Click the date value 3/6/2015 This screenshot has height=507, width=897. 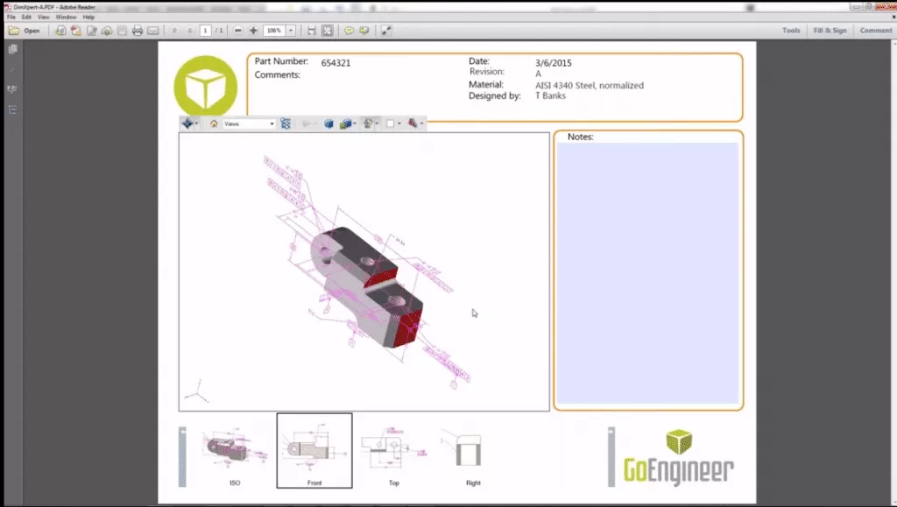(554, 63)
